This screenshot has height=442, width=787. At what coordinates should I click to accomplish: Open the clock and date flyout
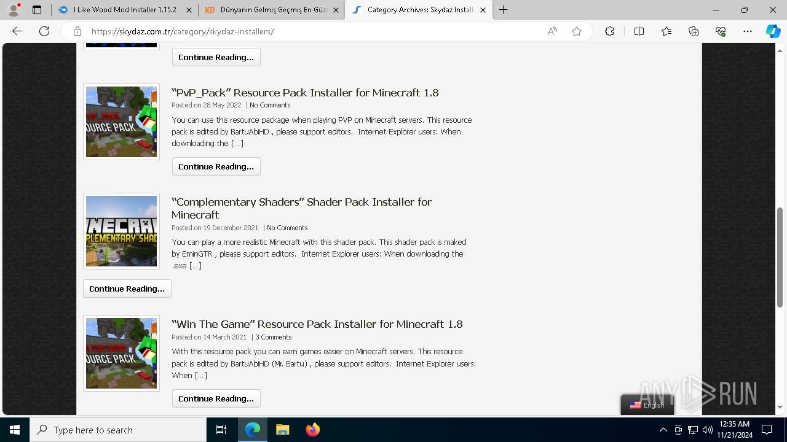734,430
